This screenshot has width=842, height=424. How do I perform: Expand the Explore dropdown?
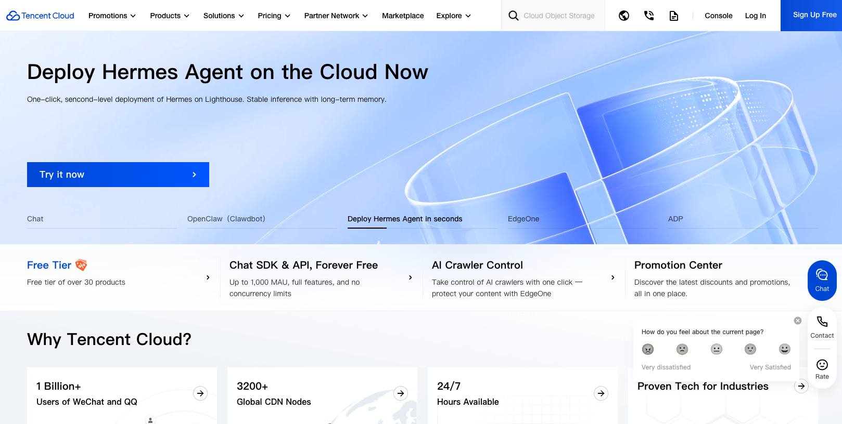[x=454, y=16]
